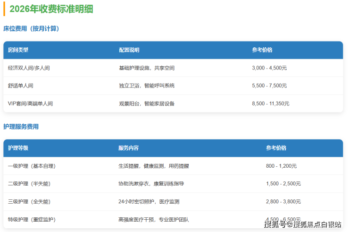The height and width of the screenshot is (232, 349).
Task: Select the 二级护理（半失能）row label
Action: pyautogui.click(x=29, y=184)
